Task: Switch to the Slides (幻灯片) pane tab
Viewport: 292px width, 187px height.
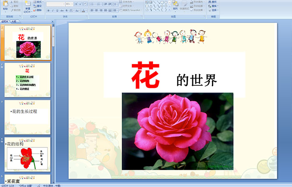Action: pos(5,21)
